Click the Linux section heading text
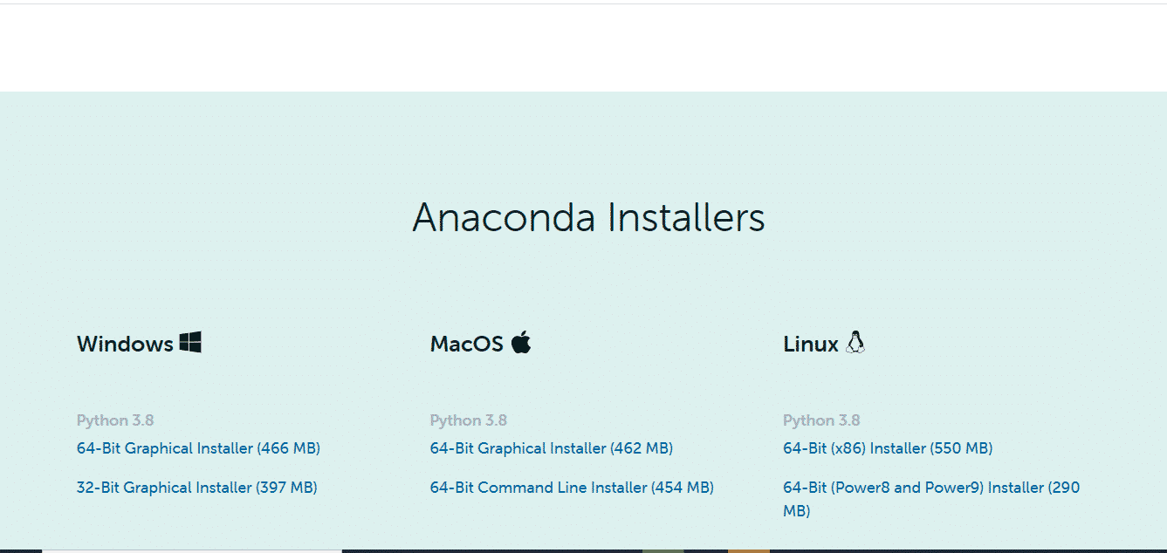 pos(809,343)
